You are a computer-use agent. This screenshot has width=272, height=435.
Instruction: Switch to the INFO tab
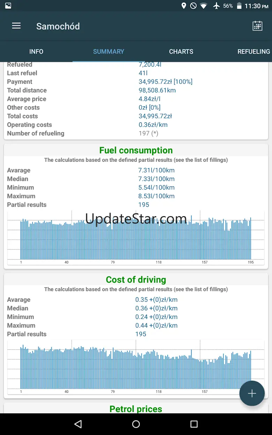click(36, 52)
